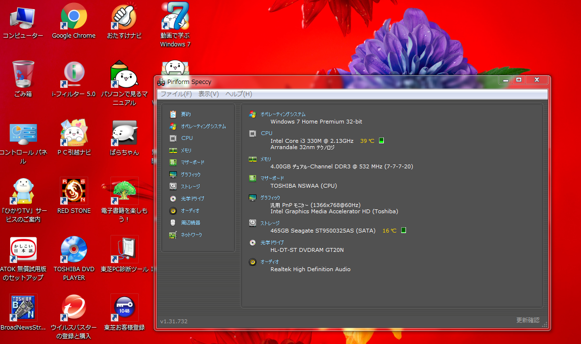Open the ヘルプ(H) menu in Speccy
This screenshot has height=344, width=581.
coord(239,94)
